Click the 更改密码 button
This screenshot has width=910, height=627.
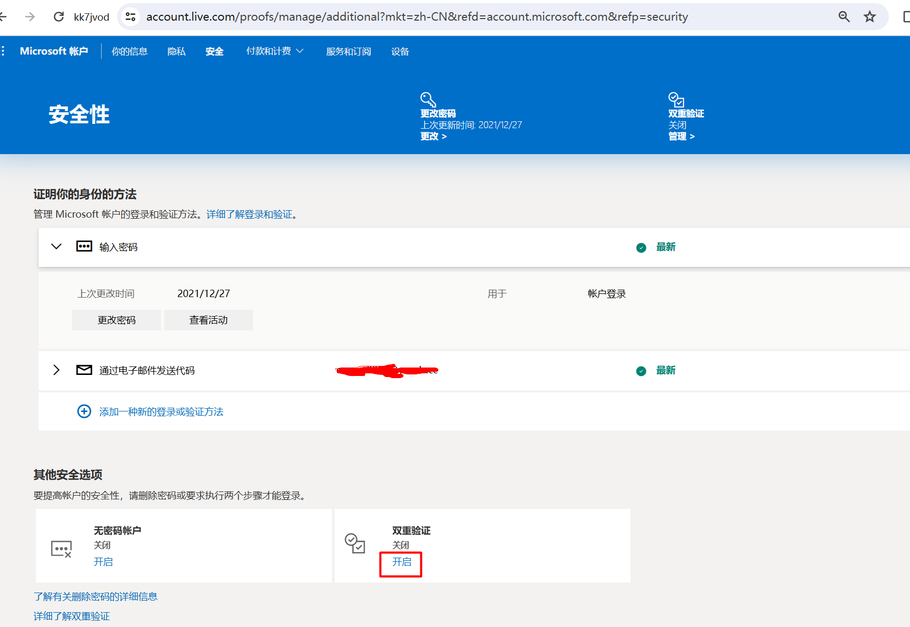click(x=116, y=320)
